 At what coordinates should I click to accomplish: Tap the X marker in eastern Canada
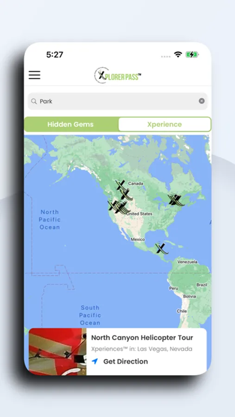click(176, 200)
